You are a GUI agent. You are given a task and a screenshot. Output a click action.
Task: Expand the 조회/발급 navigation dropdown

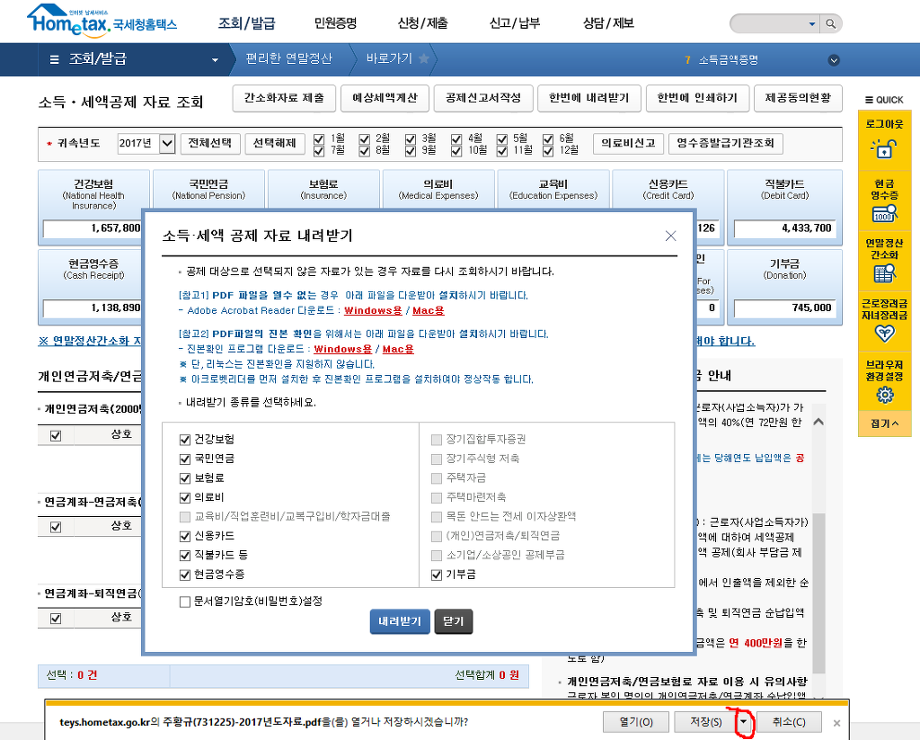[215, 60]
